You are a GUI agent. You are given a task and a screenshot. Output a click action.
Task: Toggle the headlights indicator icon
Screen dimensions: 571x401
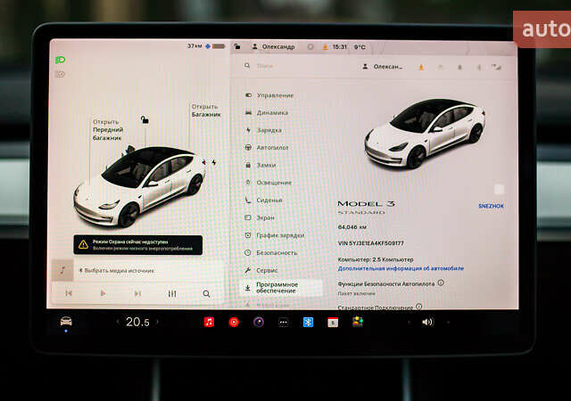click(x=60, y=60)
